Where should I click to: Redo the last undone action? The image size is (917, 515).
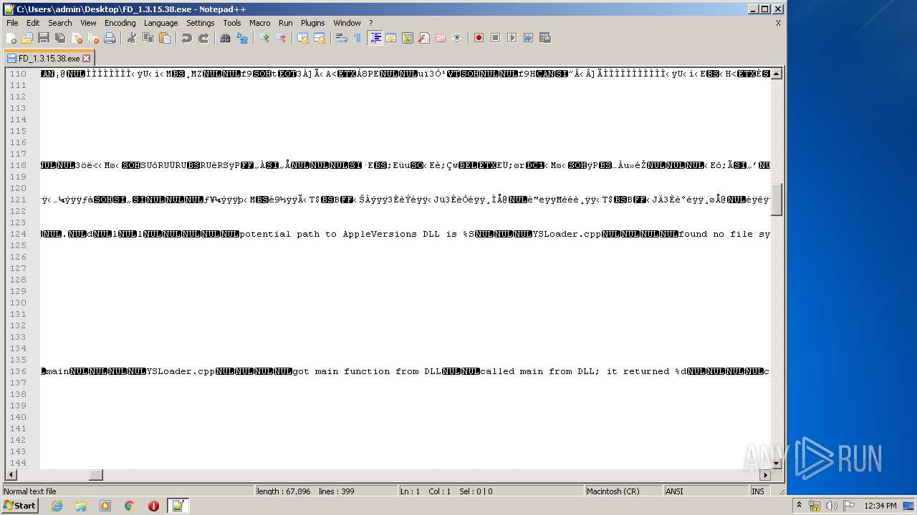(x=203, y=38)
